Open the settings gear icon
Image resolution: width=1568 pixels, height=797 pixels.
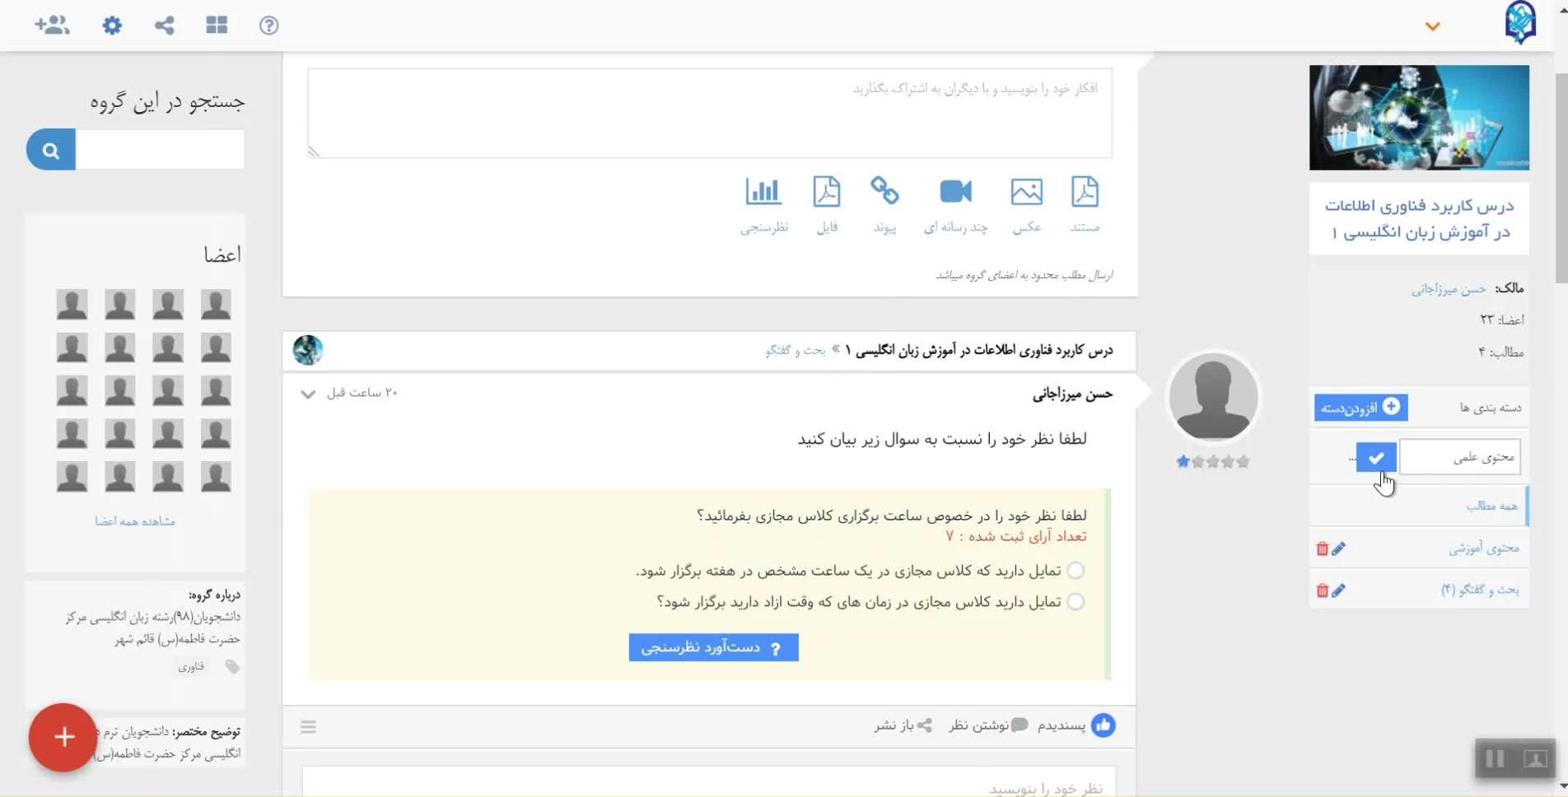[x=112, y=26]
